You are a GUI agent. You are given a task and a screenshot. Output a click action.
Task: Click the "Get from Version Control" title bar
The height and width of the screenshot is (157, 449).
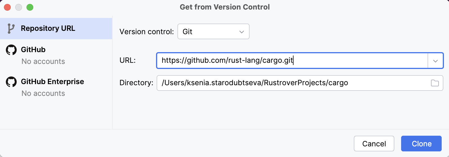(x=225, y=7)
